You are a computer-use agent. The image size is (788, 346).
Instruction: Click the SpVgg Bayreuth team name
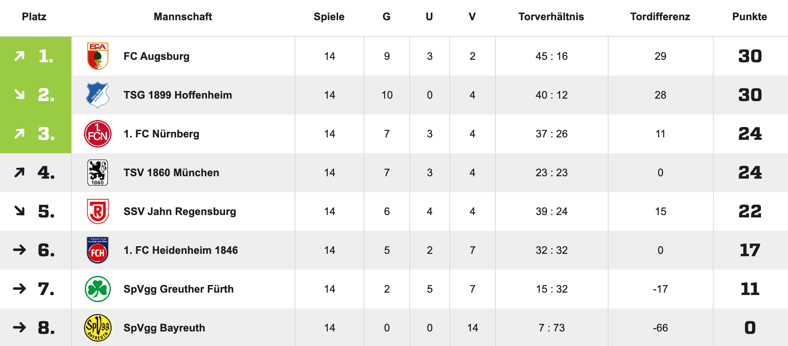point(164,328)
